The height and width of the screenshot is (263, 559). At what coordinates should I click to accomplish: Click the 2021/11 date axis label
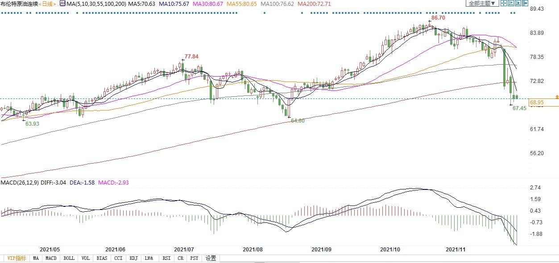tap(456, 249)
